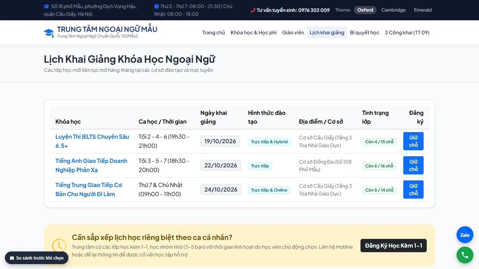Click the Còn 4 / 15 chỗ status badge
This screenshot has width=479, height=269.
[x=379, y=142]
